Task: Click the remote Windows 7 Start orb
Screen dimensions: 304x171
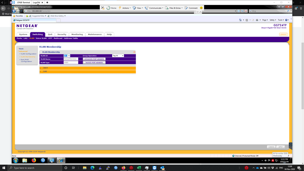Action: coord(16,160)
